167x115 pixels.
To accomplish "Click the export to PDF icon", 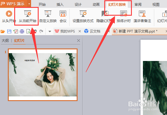I will 16,31.
